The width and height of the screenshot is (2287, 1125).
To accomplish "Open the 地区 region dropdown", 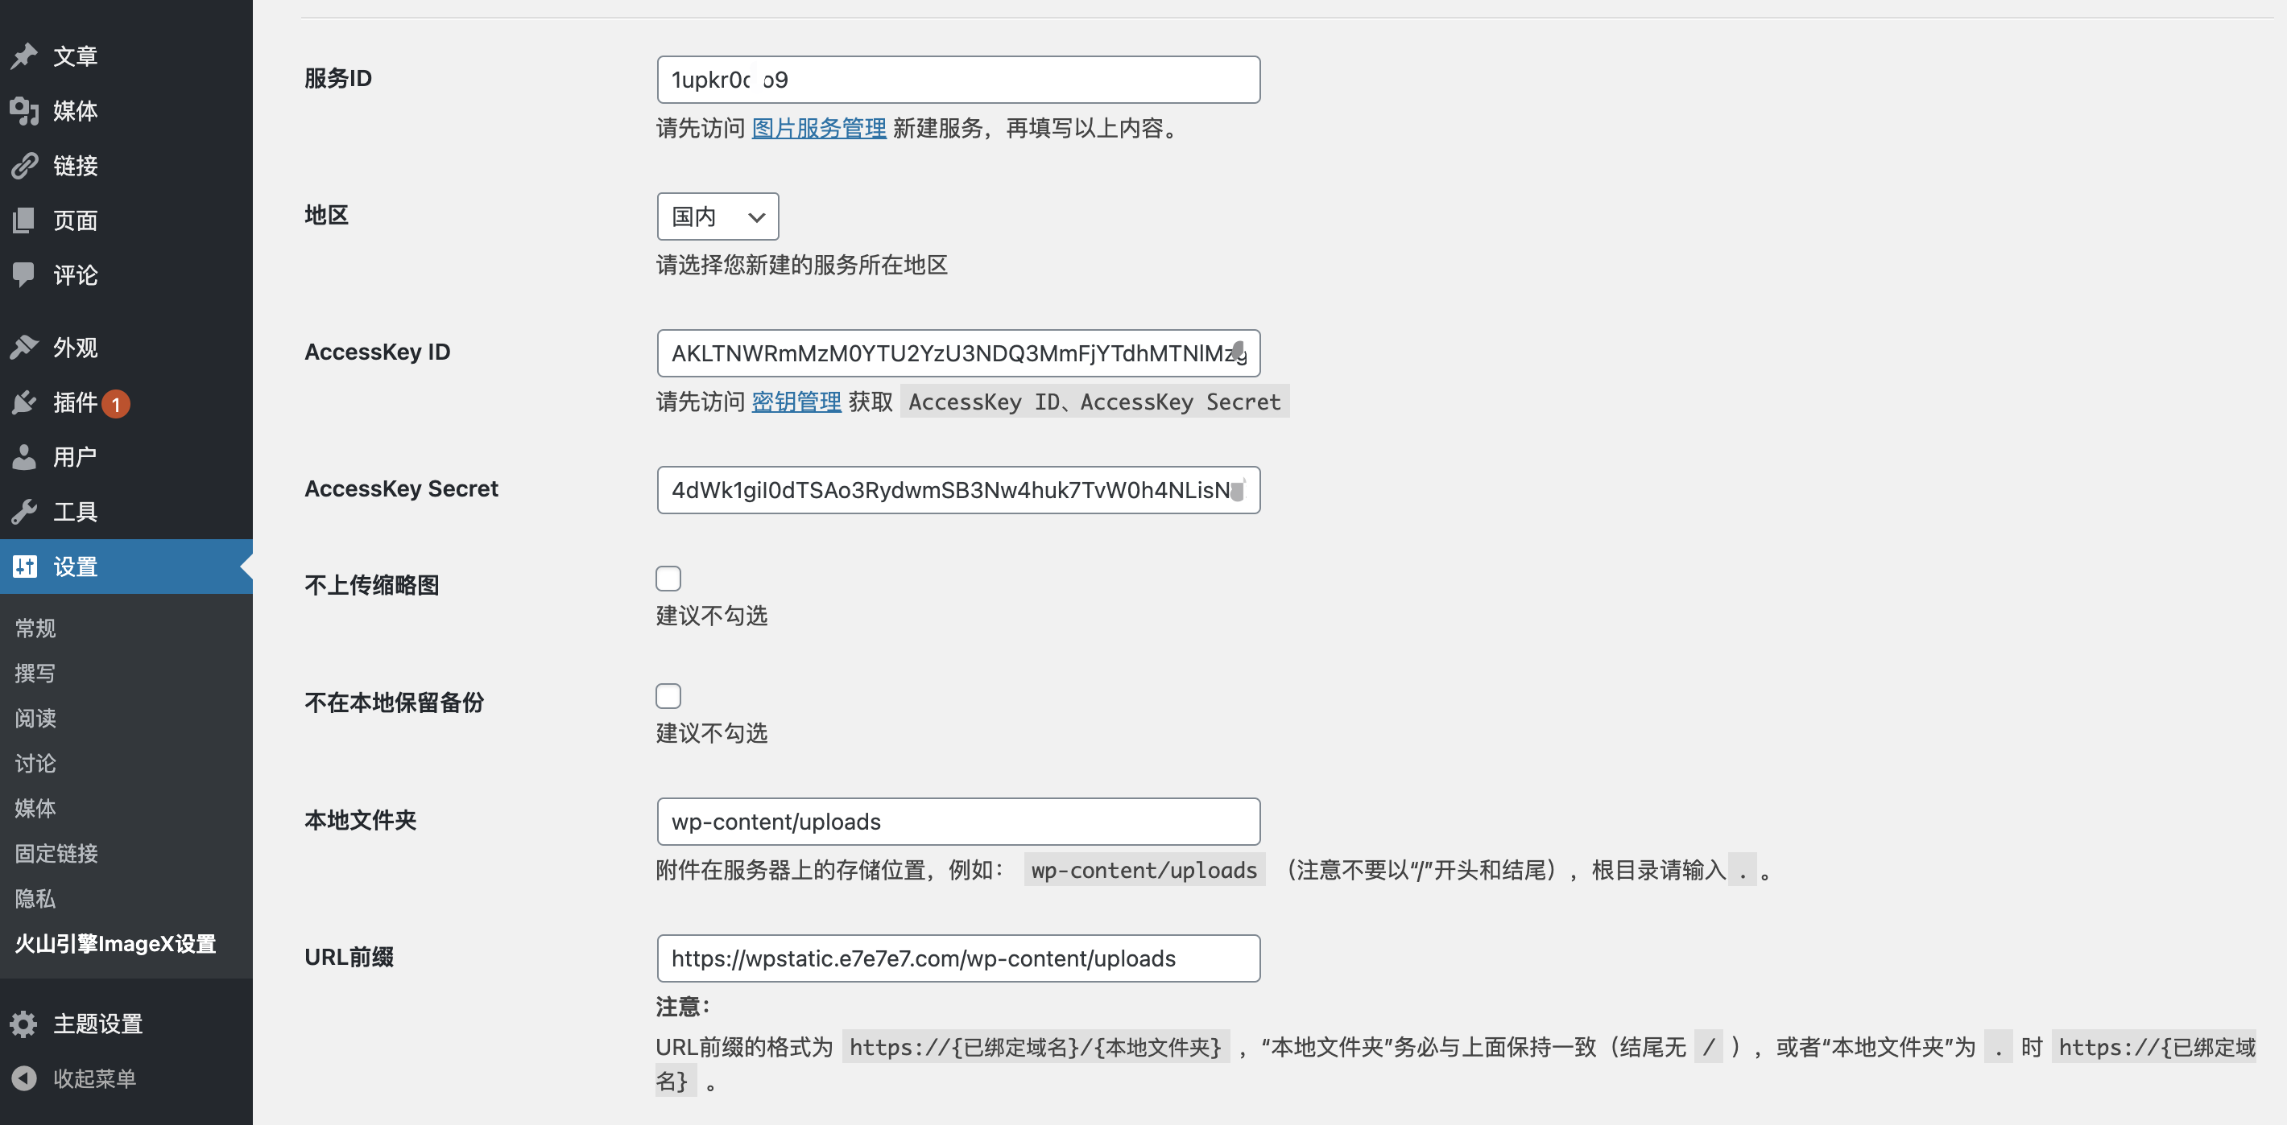I will (x=718, y=216).
